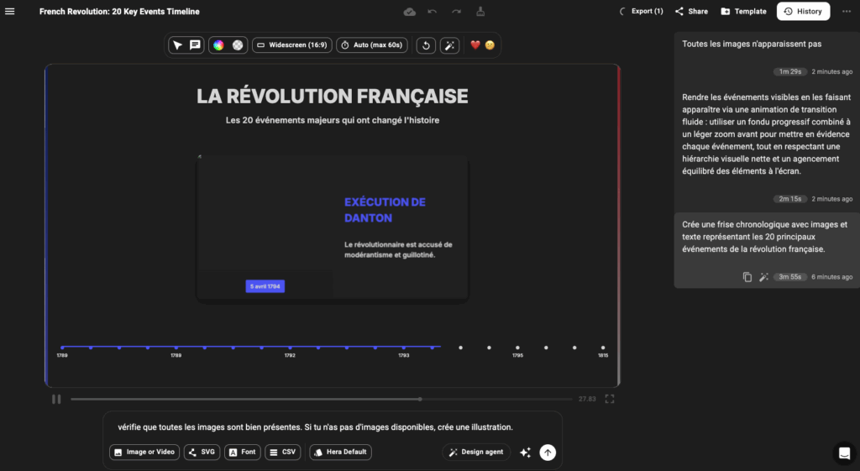Open the hamburger menu
The width and height of the screenshot is (860, 471).
click(10, 12)
